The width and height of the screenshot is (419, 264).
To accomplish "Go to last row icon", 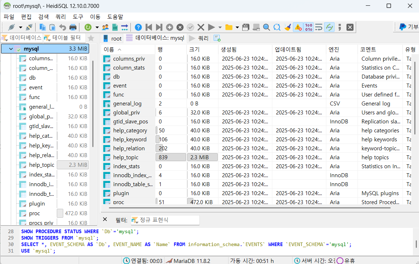I will (159, 27).
